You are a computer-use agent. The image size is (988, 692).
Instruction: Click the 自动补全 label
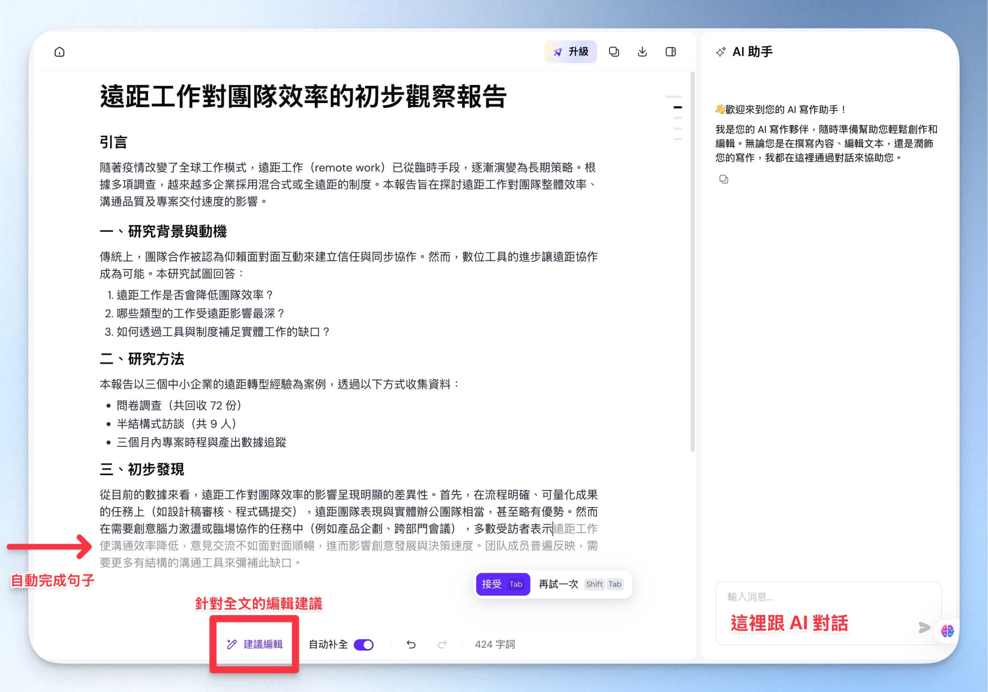pos(328,644)
